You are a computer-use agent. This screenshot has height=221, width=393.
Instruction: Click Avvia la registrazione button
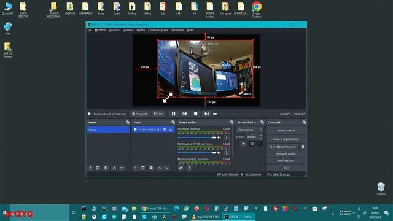pos(286,139)
